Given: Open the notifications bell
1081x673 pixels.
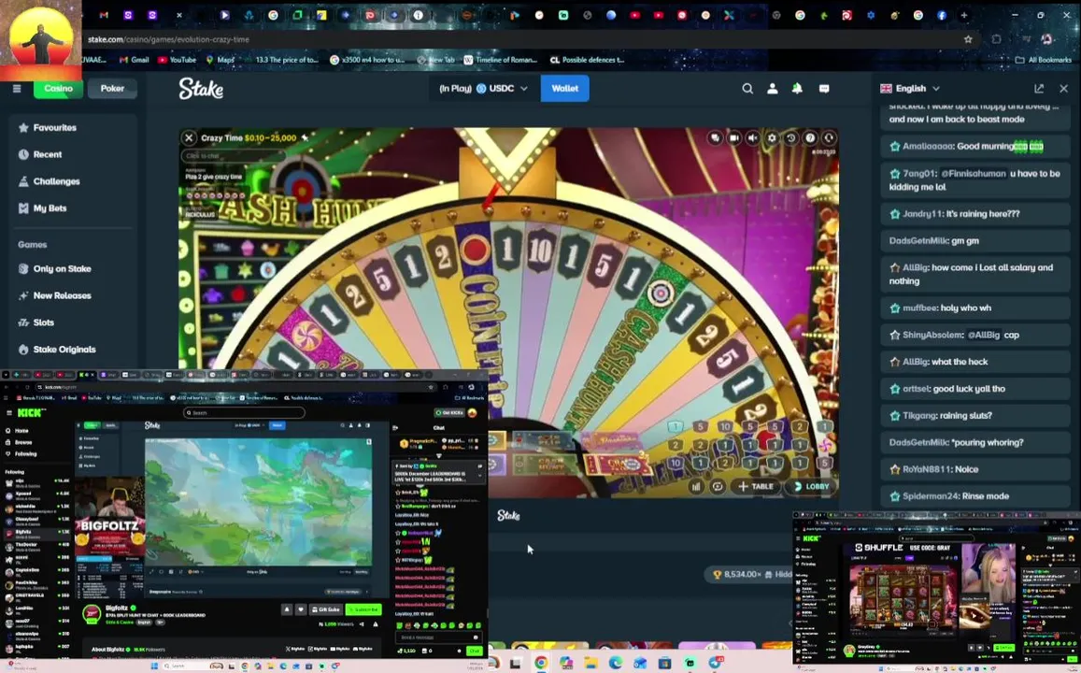Looking at the screenshot, I should coord(797,88).
